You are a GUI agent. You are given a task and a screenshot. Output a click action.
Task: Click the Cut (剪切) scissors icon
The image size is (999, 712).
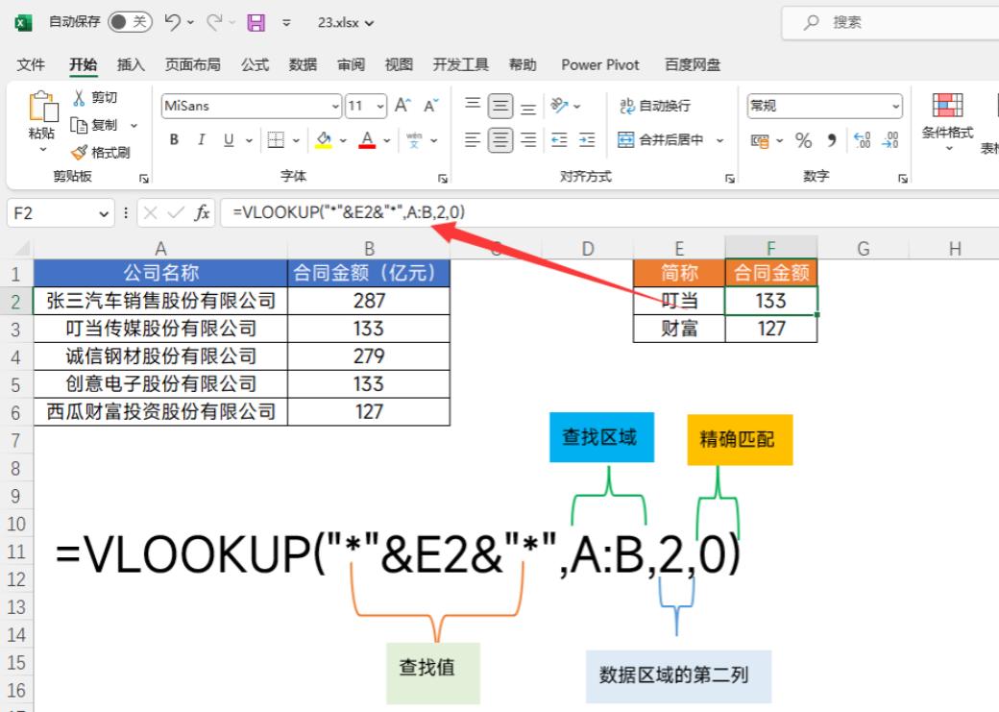click(80, 98)
